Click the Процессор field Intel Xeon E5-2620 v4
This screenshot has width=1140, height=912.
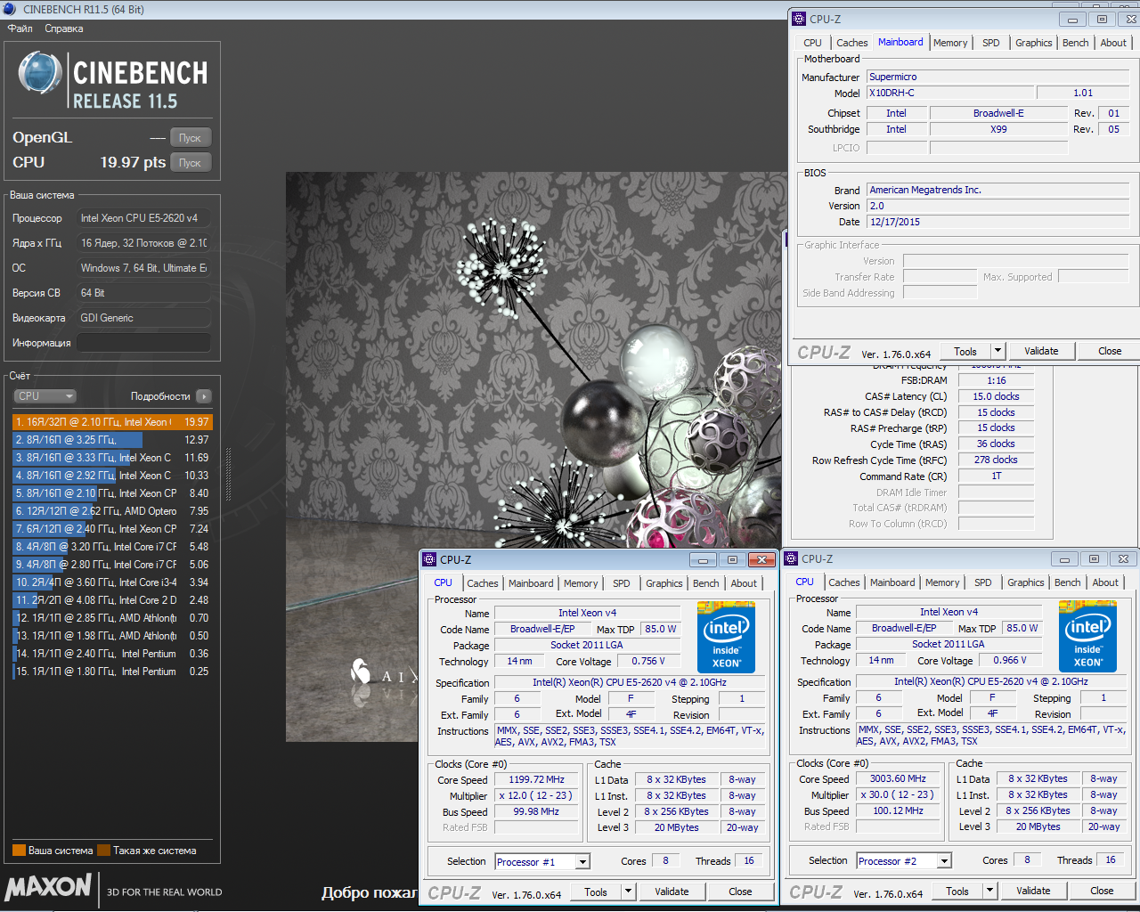pos(143,218)
